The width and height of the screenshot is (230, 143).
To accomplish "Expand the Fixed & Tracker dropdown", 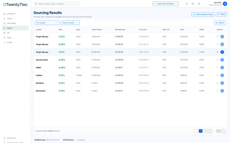I will click(70, 23).
